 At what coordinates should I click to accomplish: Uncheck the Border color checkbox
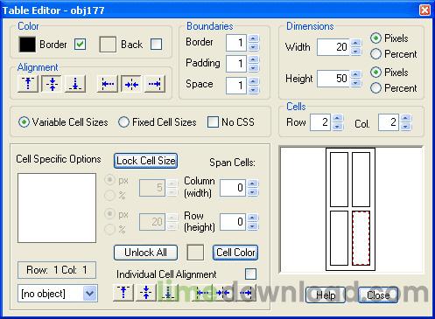pos(80,45)
